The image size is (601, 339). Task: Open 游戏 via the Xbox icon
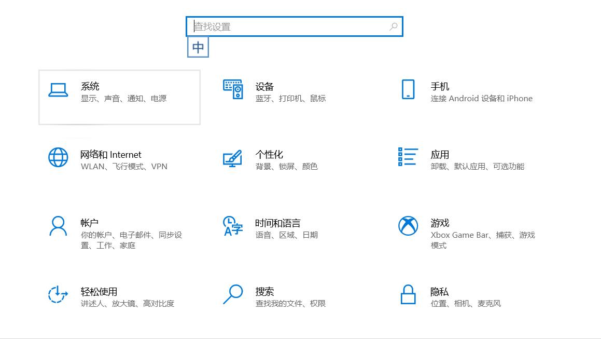click(408, 226)
